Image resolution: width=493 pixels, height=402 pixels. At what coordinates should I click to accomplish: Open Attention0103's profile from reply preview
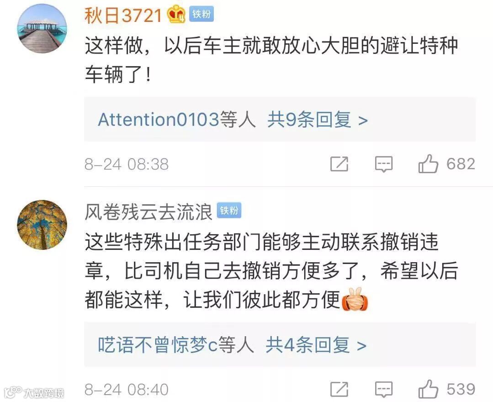coord(159,119)
